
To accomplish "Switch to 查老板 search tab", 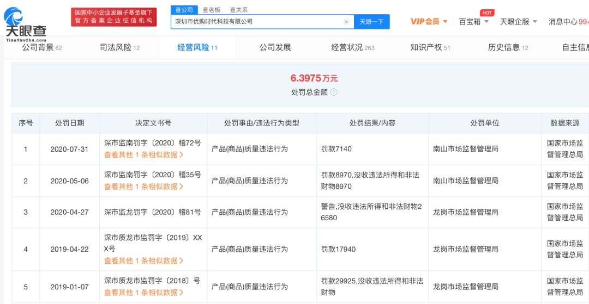I will (x=212, y=10).
